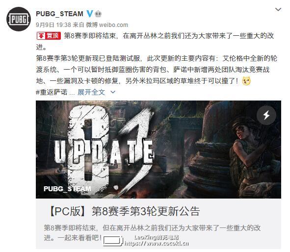Screen dimensions: 290x252
Task: Click arrow next to 展开全文
Action: coord(113,92)
